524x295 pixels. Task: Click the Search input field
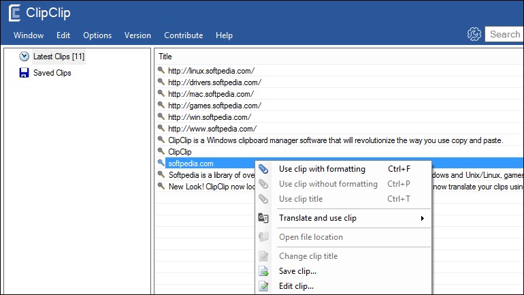pyautogui.click(x=504, y=34)
